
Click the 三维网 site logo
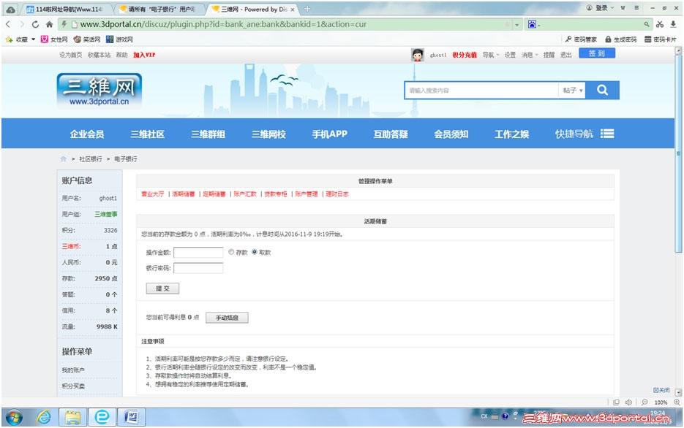pyautogui.click(x=99, y=91)
